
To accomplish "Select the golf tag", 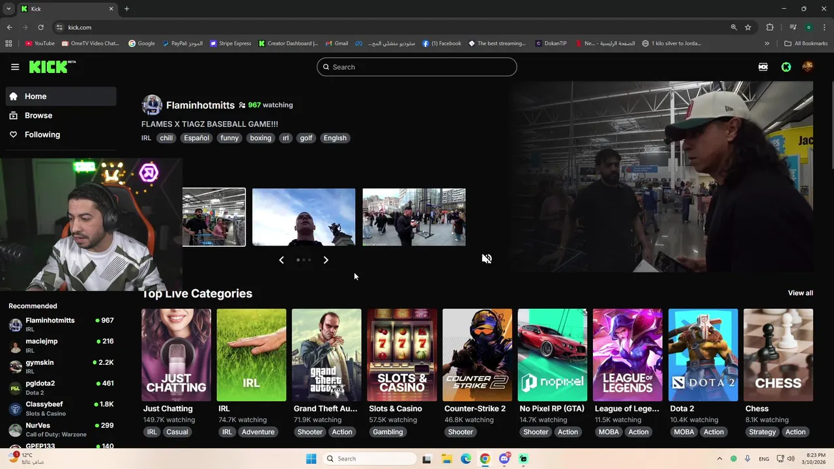I will coord(306,138).
